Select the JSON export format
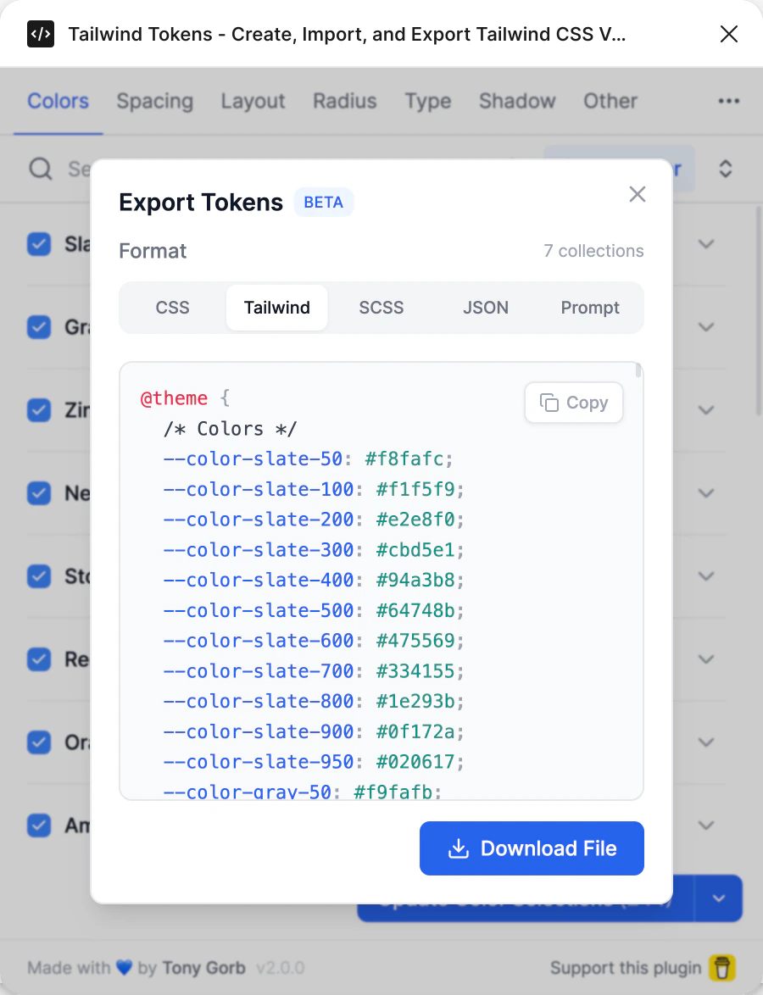 pyautogui.click(x=486, y=308)
